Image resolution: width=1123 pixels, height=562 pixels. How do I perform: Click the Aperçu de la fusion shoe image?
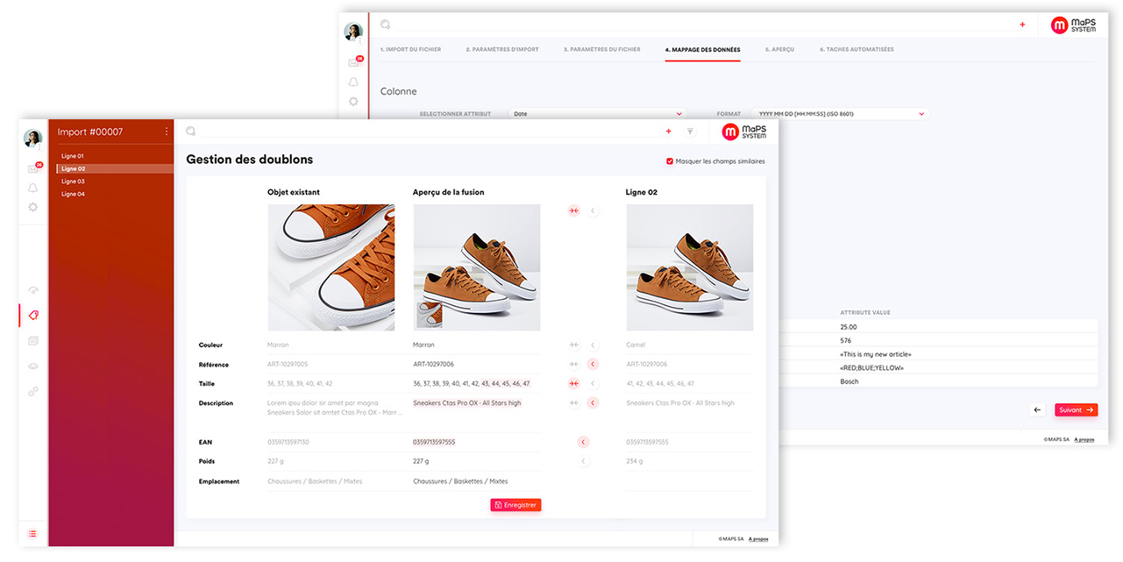pyautogui.click(x=477, y=267)
